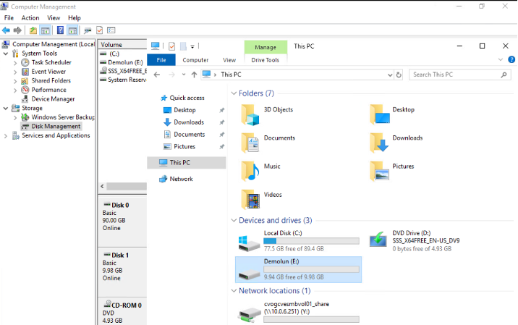518x325 pixels.
Task: Open the View menu in Computer Management
Action: 54,18
